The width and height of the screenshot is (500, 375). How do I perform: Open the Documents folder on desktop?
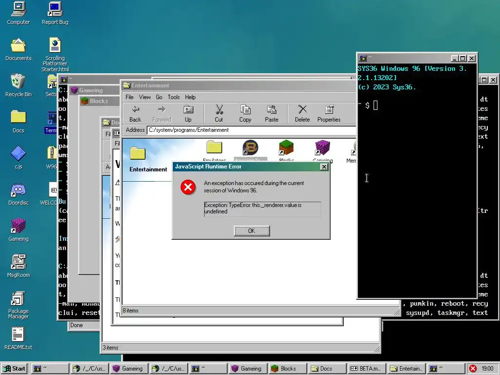pos(18,49)
